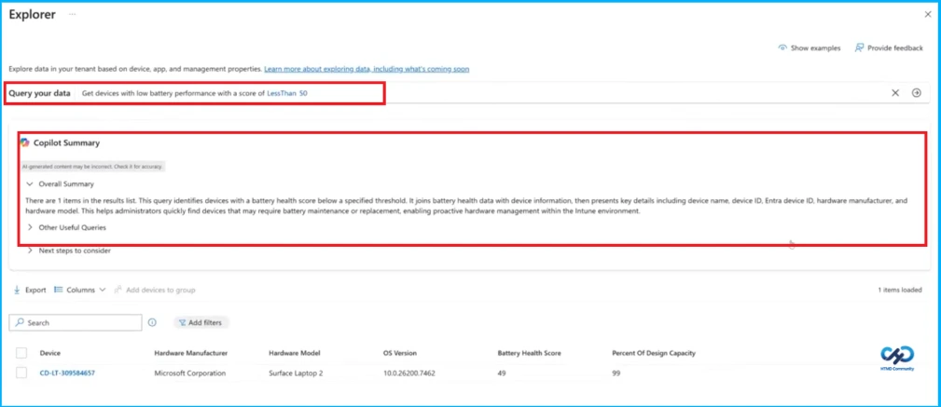The image size is (941, 407).
Task: Click the battery health score 49
Action: click(x=502, y=373)
